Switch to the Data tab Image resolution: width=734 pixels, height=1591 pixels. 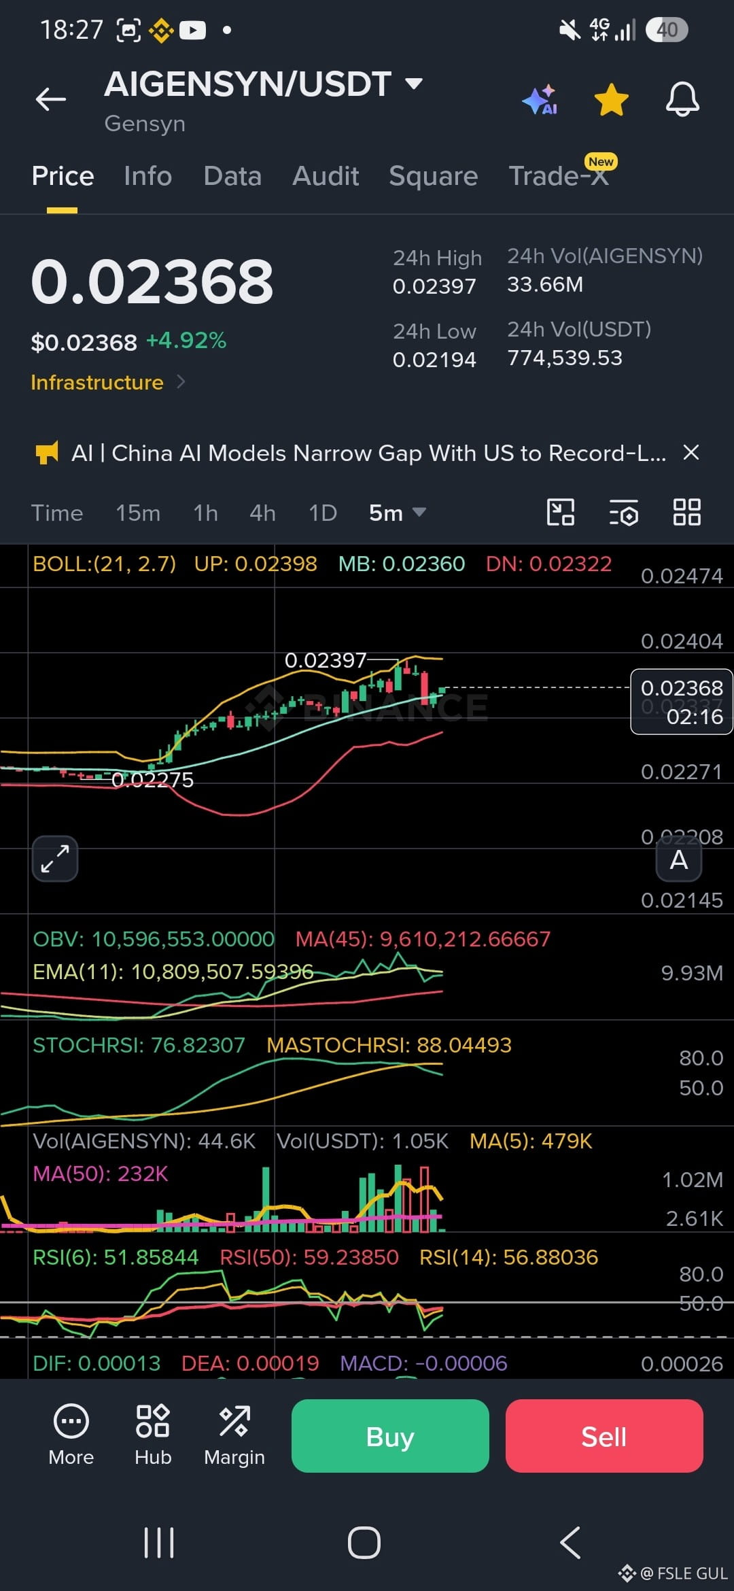point(232,176)
